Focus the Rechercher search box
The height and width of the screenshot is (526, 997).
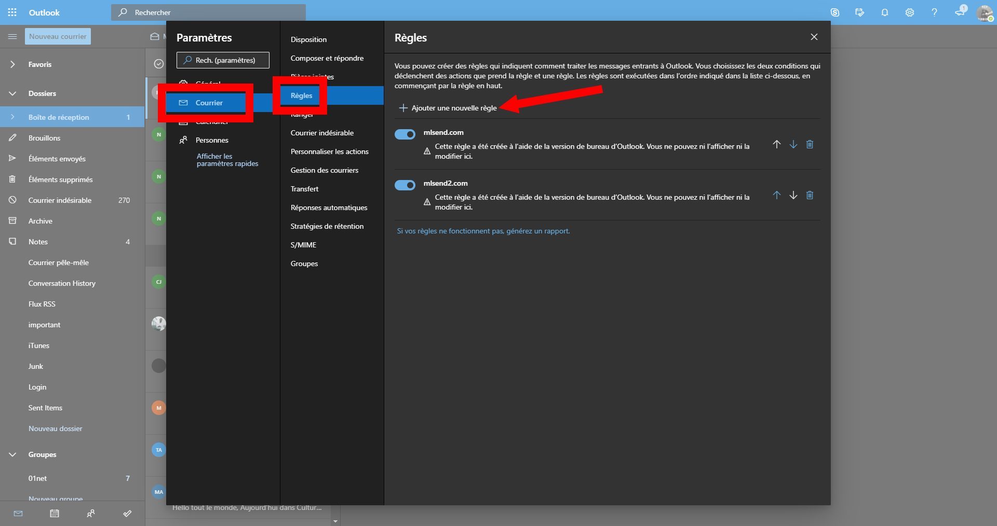click(x=208, y=12)
